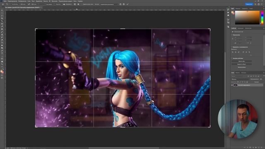Pick a color in the color field

point(247,17)
